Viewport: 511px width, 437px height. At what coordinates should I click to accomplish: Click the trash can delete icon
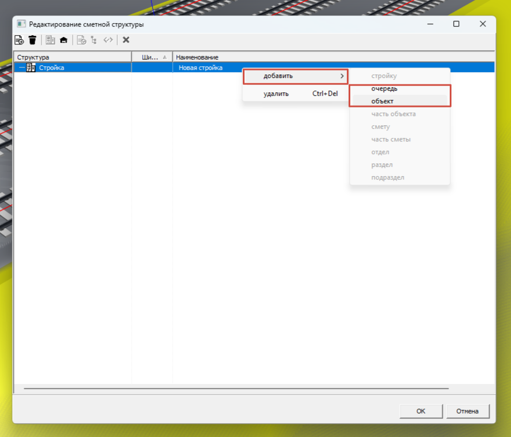point(32,40)
